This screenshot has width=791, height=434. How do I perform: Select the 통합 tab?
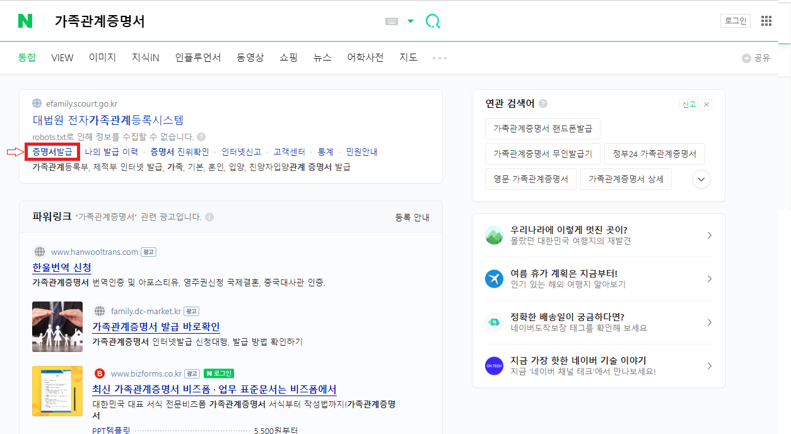coord(27,57)
